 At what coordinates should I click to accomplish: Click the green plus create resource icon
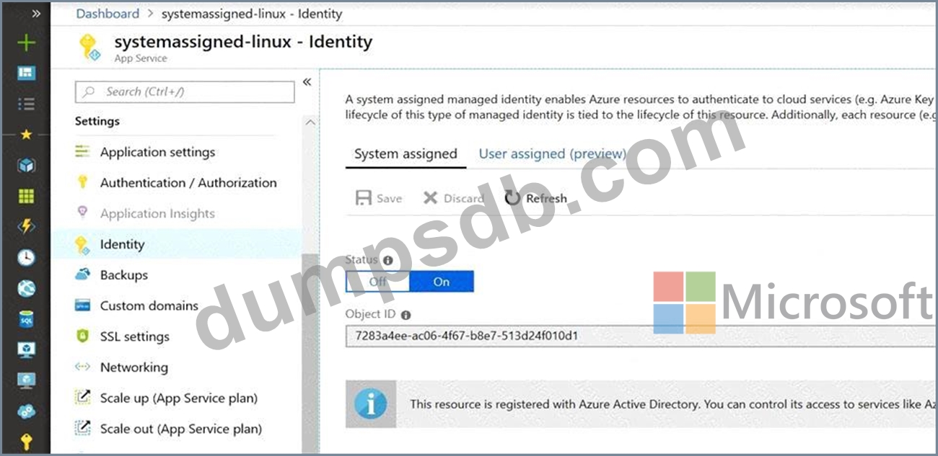point(26,43)
